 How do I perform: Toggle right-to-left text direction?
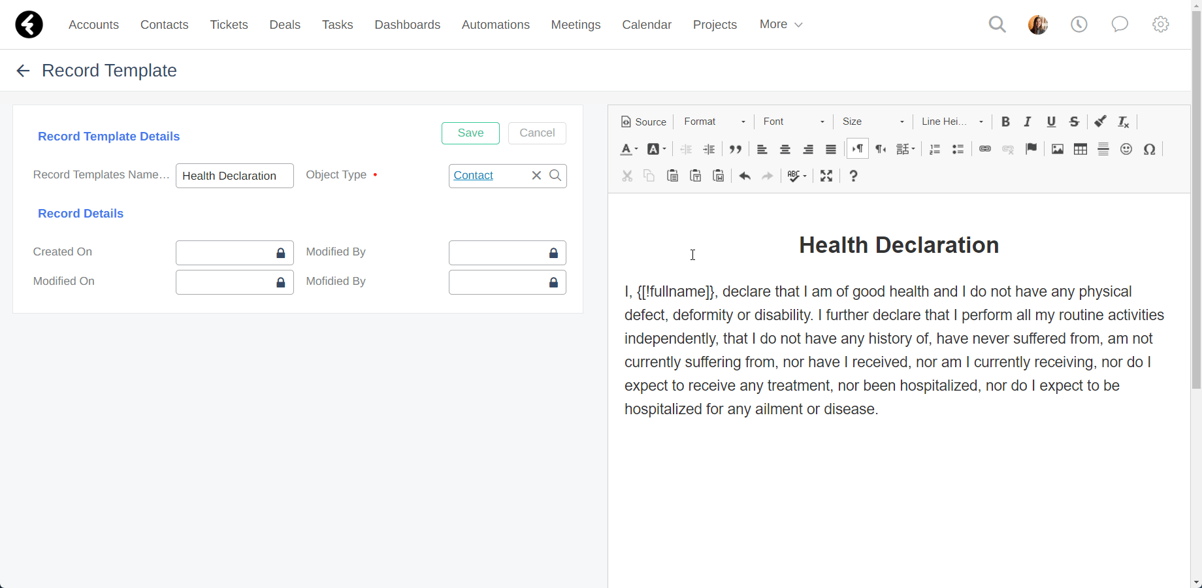(x=881, y=149)
